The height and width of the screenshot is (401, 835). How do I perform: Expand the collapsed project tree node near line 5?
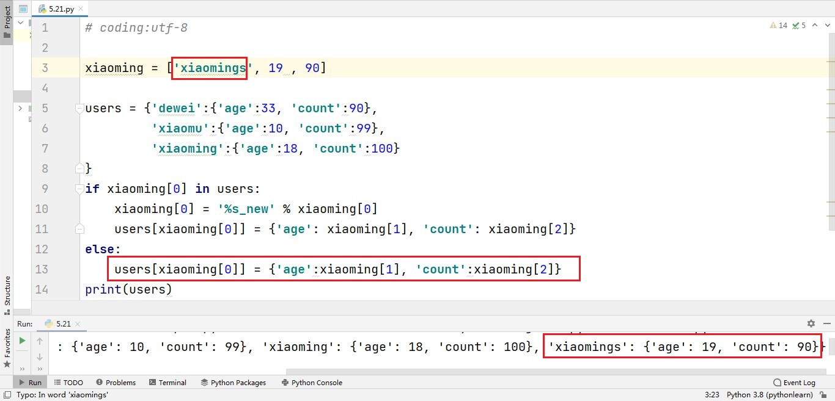pyautogui.click(x=20, y=108)
